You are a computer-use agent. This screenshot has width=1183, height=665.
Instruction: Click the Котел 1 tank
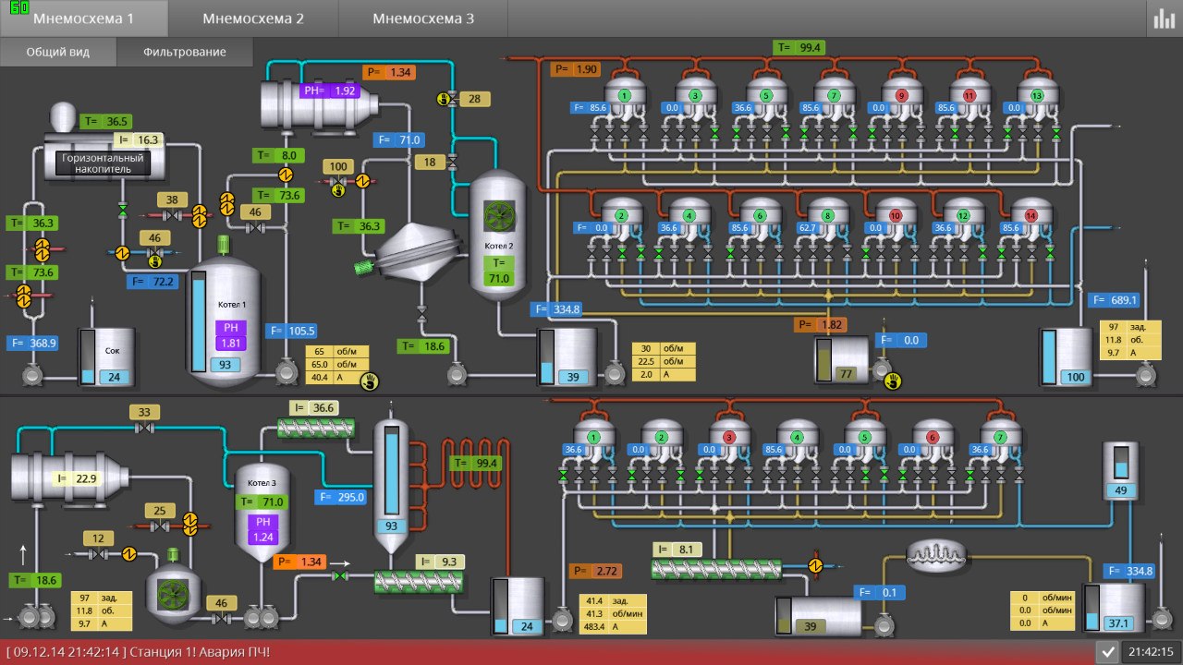point(225,321)
